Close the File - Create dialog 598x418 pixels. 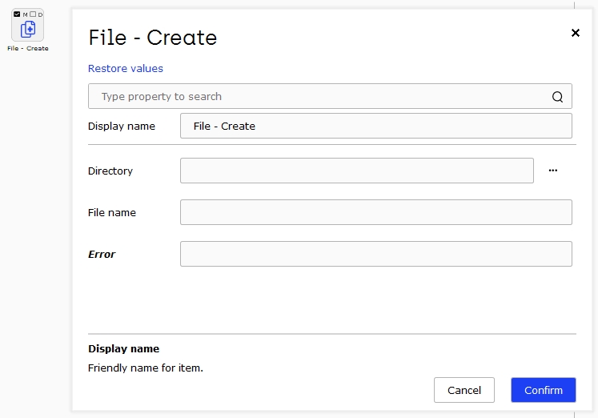click(x=575, y=33)
